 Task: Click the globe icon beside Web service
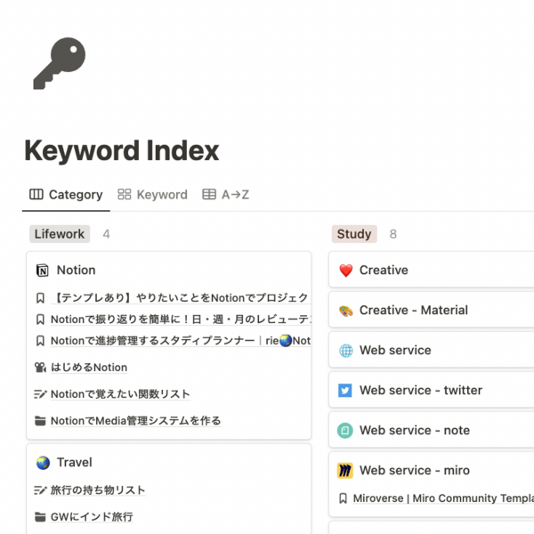point(346,351)
